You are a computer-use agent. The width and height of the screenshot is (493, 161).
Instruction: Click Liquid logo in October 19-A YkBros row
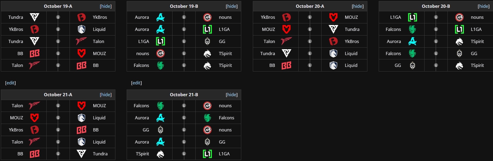[81, 29]
